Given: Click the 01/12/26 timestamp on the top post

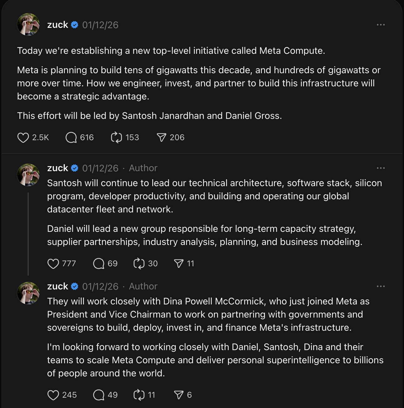Looking at the screenshot, I should pyautogui.click(x=100, y=24).
